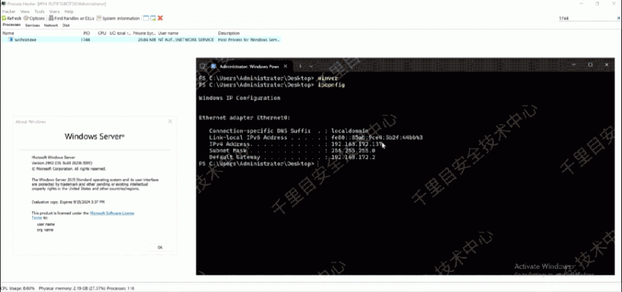Sort by the CPU column header
Image resolution: width=622 pixels, height=292 pixels.
[101, 33]
